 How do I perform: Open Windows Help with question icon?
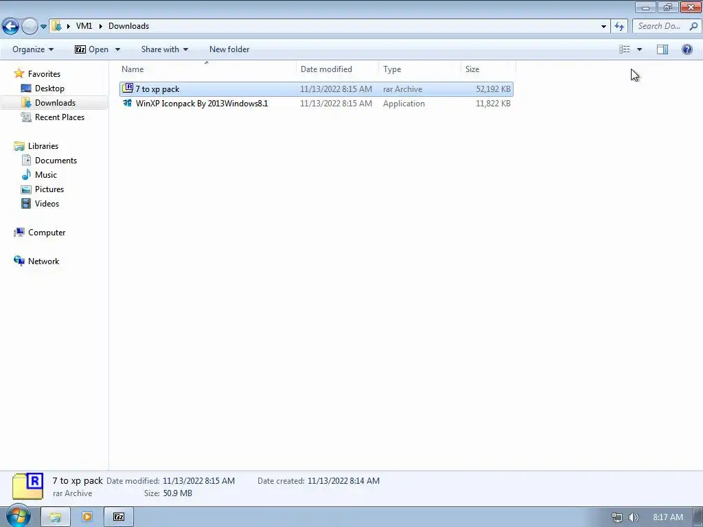687,49
